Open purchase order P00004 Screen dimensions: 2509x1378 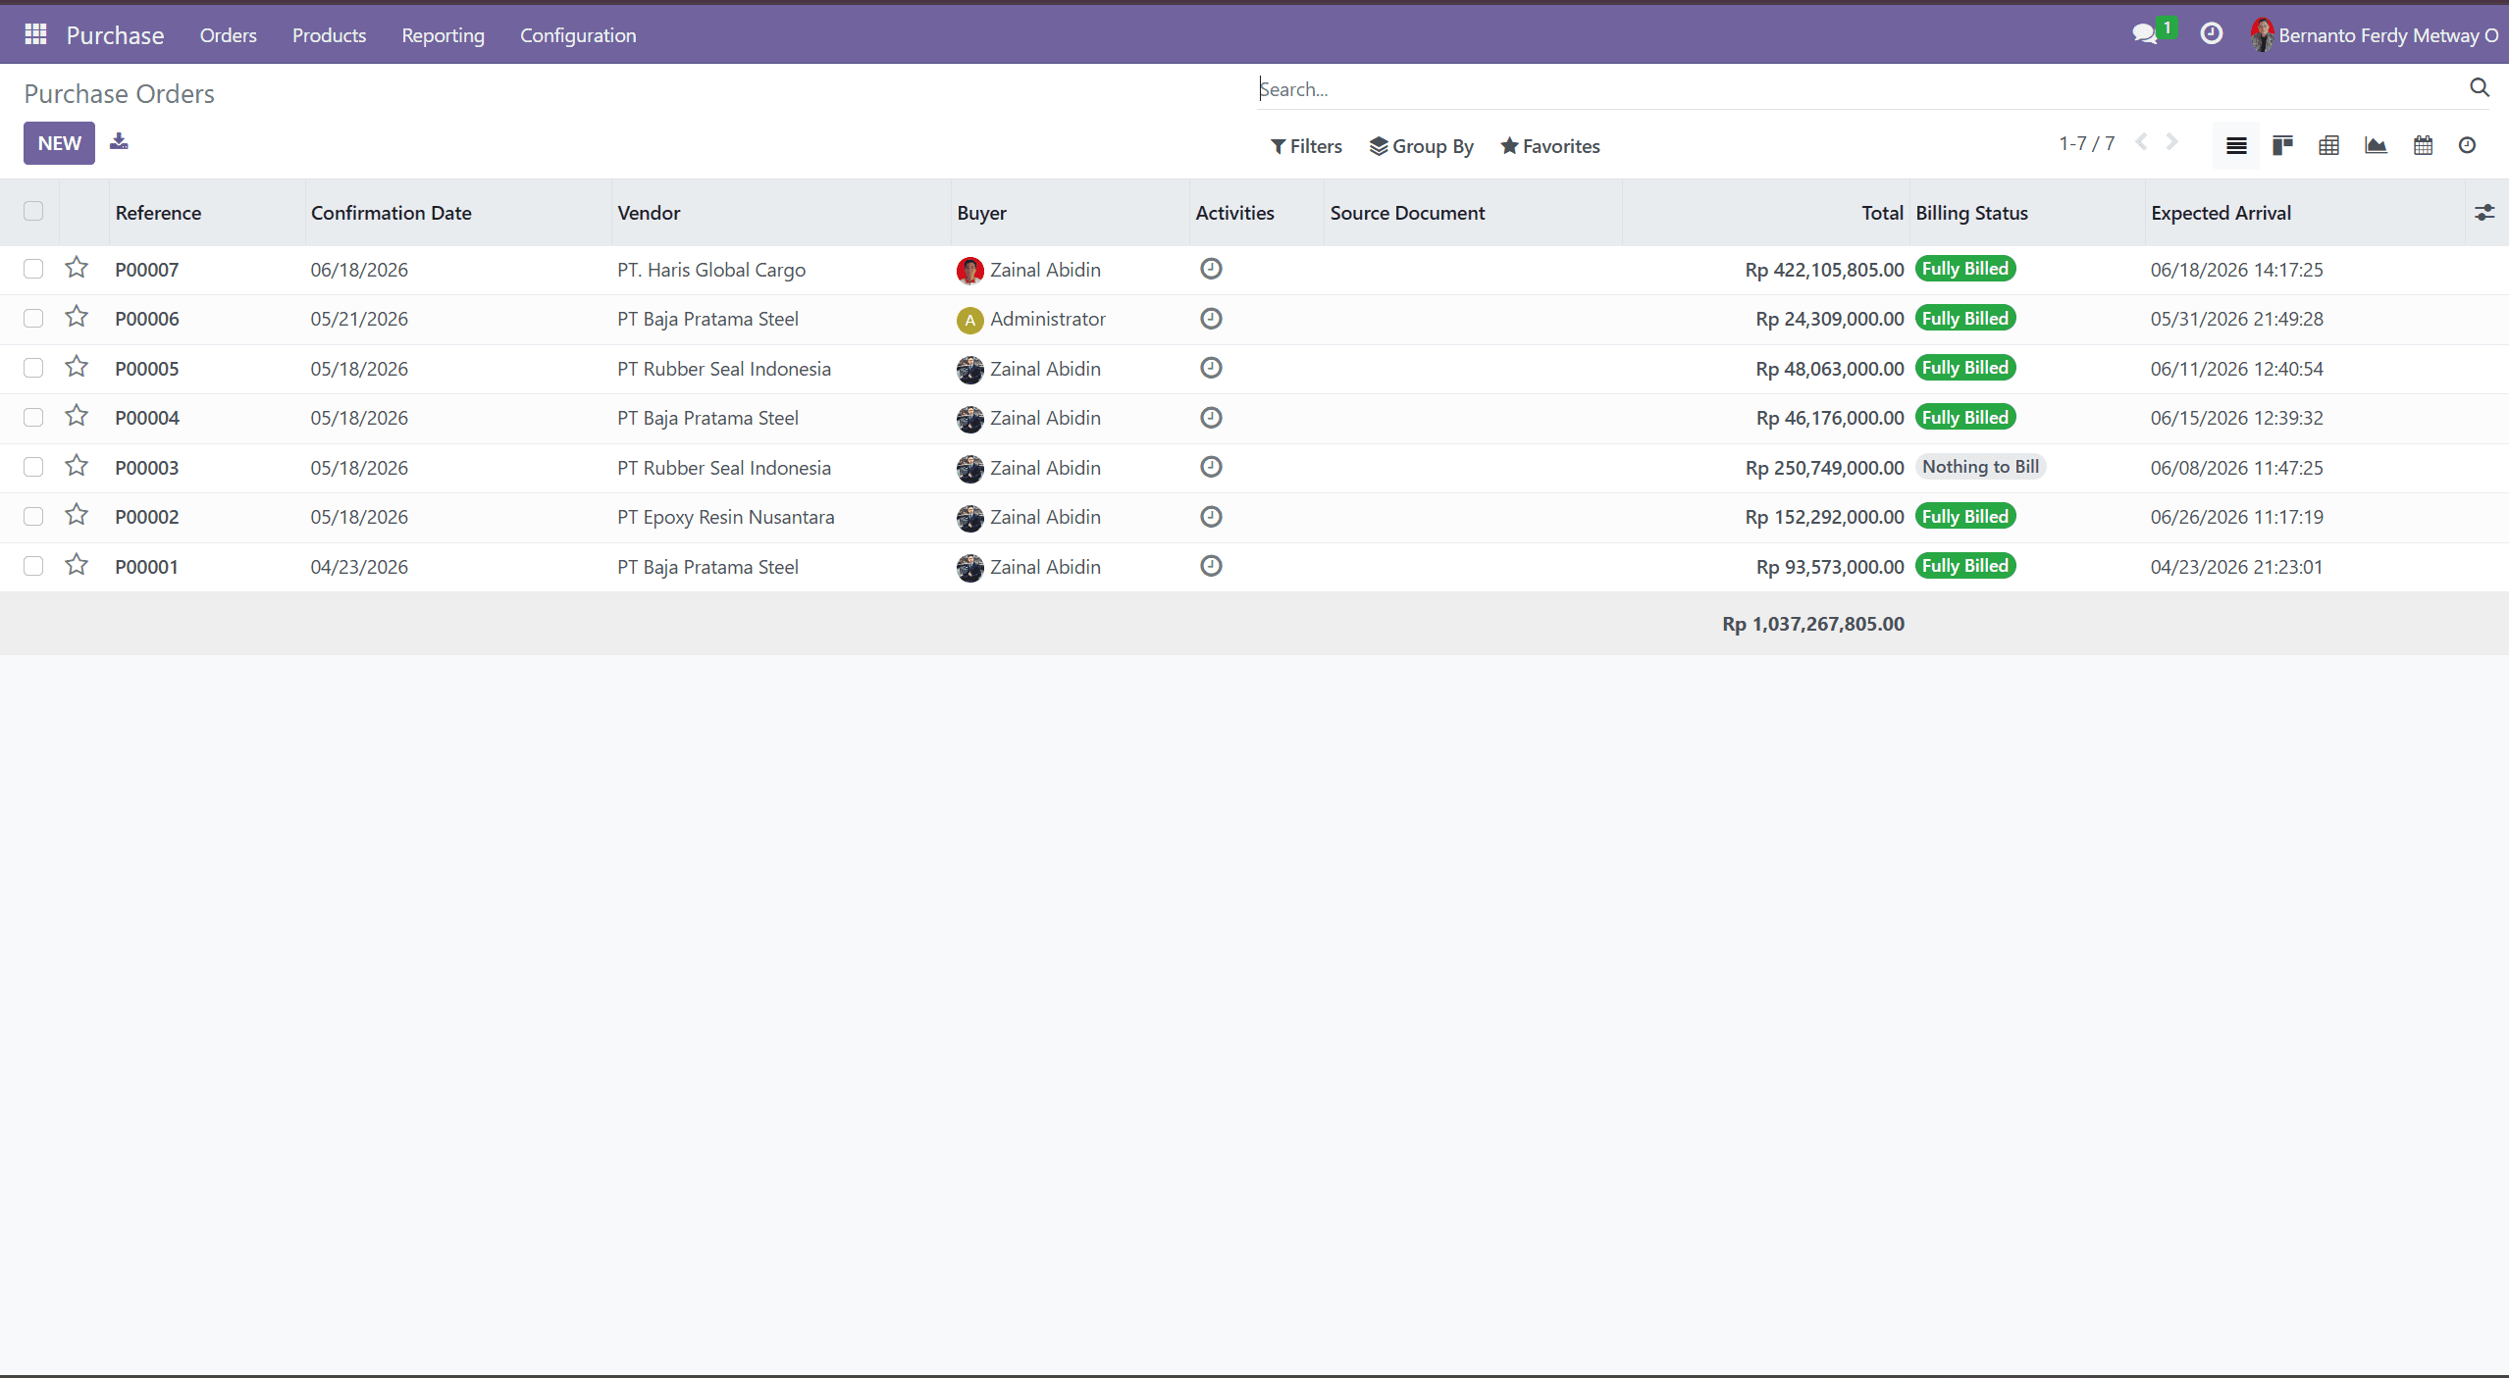(147, 418)
